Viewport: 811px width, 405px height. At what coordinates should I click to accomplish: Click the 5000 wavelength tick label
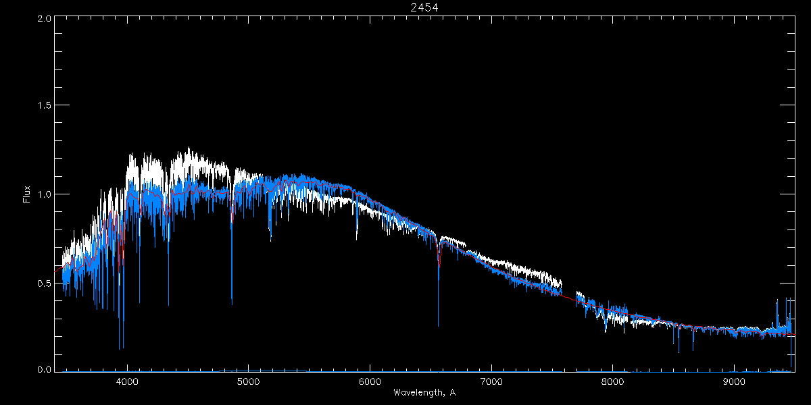coord(248,381)
